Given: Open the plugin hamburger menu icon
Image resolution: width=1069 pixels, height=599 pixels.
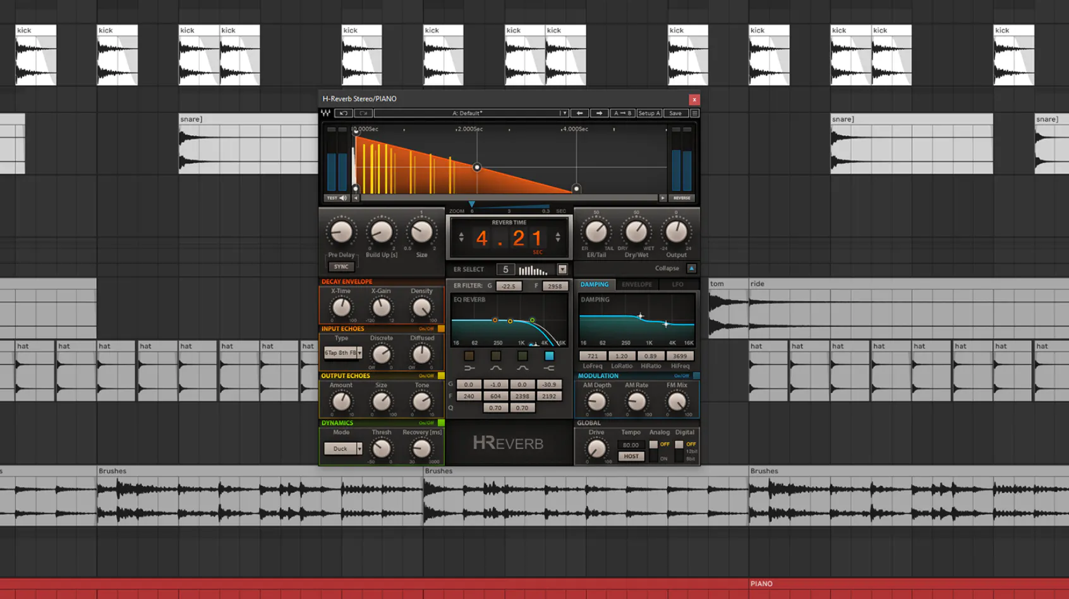Looking at the screenshot, I should 694,113.
